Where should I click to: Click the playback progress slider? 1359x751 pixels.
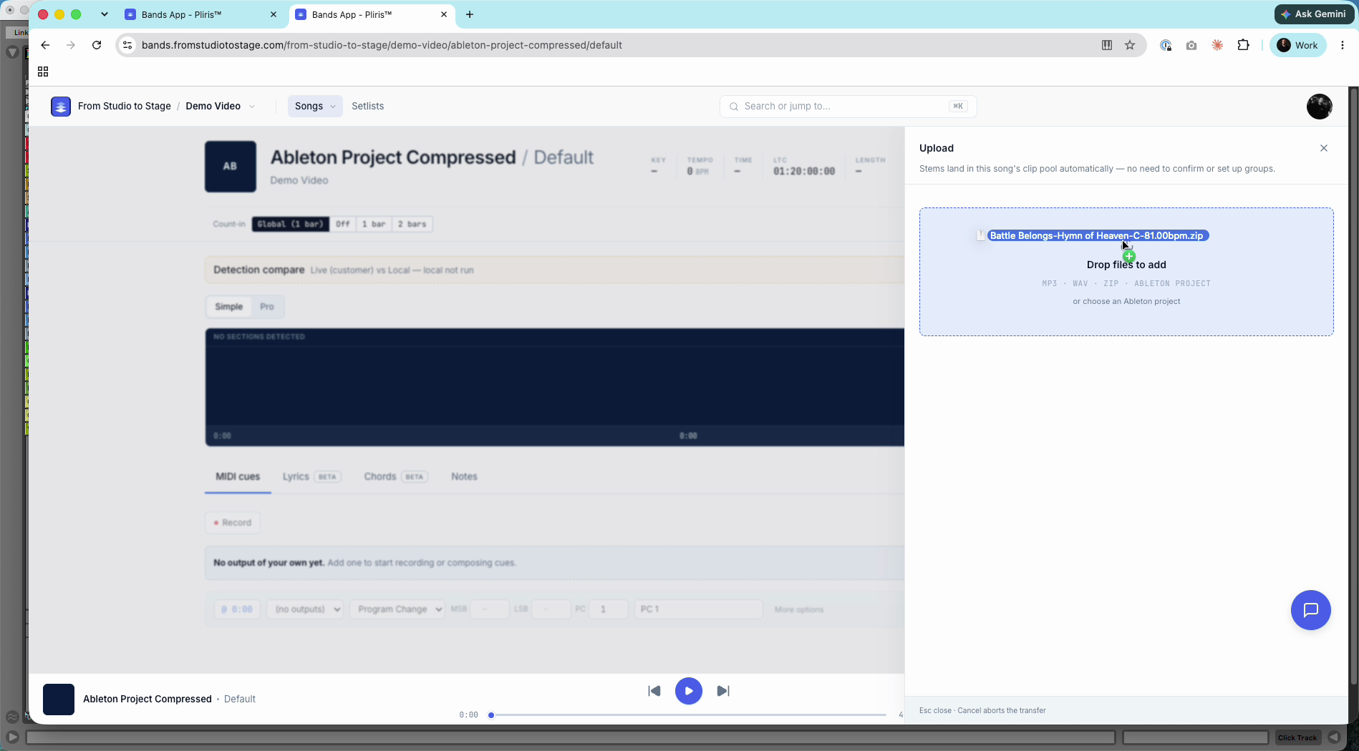pyautogui.click(x=689, y=715)
